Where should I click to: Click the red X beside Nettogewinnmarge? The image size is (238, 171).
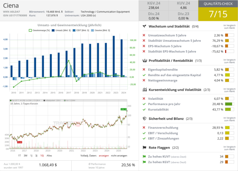pyautogui.click(x=144, y=80)
